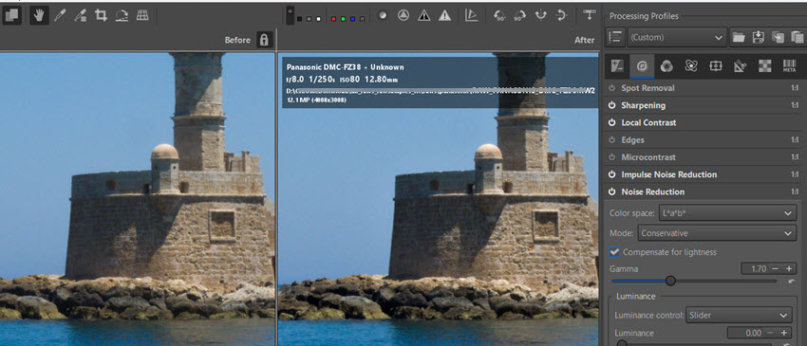The width and height of the screenshot is (807, 346).
Task: Disable the Local Contrast power switch
Action: coord(612,123)
